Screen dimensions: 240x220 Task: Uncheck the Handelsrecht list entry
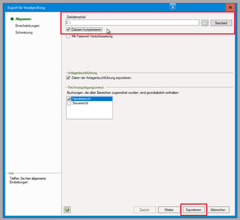69,99
